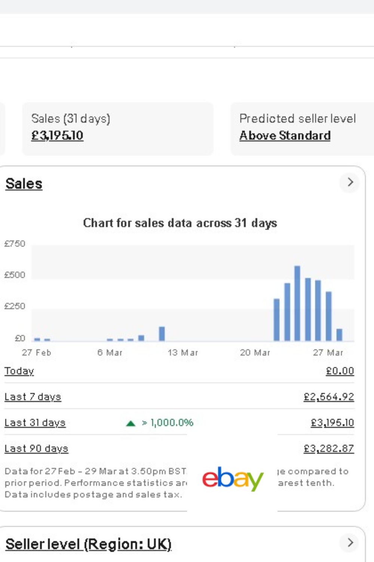Expand the Sales section chevron
The width and height of the screenshot is (374, 562).
(350, 182)
